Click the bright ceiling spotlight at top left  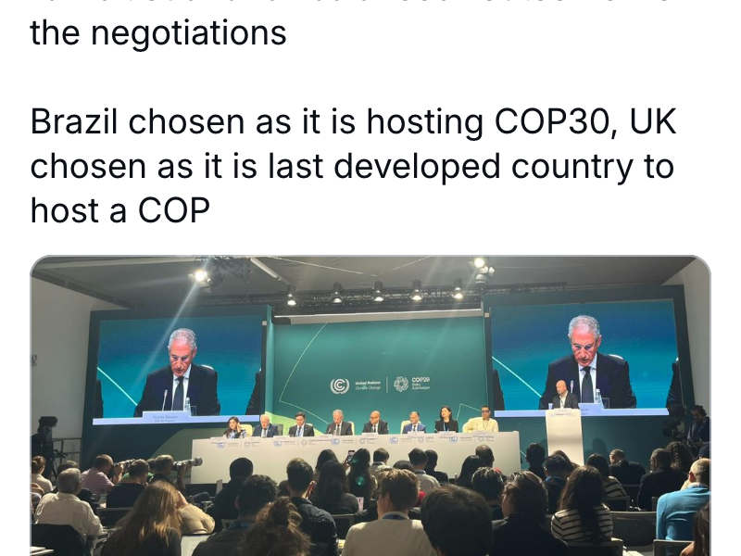[199, 274]
